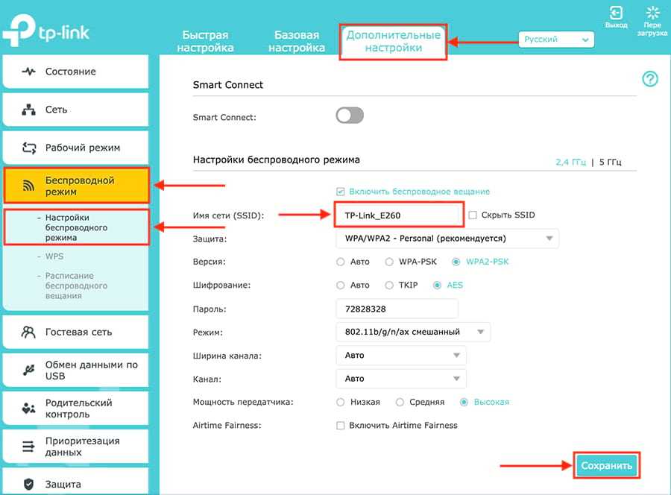Click the help question mark icon
Screen dimensions: 671x495
tap(649, 79)
